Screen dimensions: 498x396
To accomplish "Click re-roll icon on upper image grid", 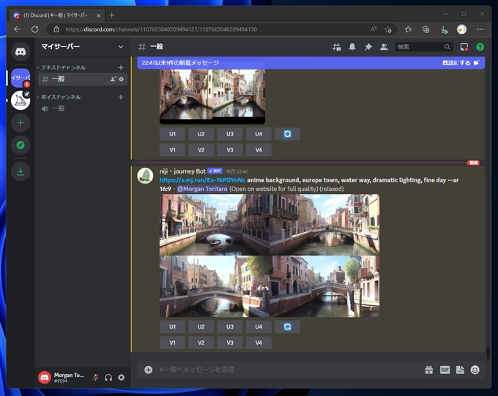I will coord(287,134).
